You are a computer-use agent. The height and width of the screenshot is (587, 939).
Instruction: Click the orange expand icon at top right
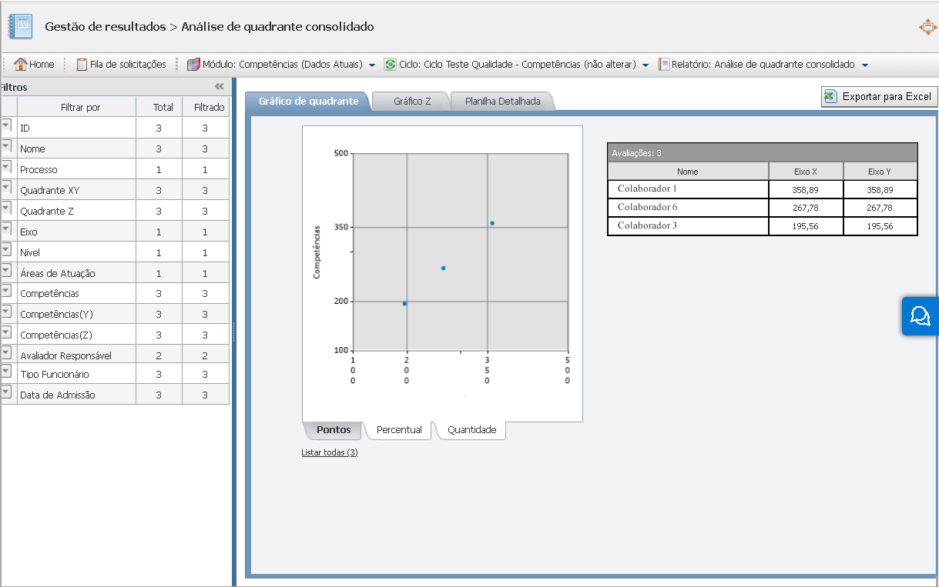pos(927,27)
